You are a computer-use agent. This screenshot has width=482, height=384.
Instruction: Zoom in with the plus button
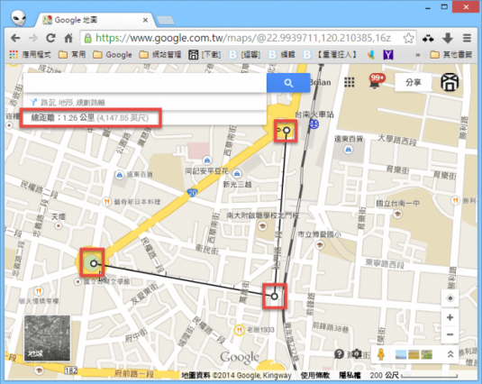(x=450, y=317)
